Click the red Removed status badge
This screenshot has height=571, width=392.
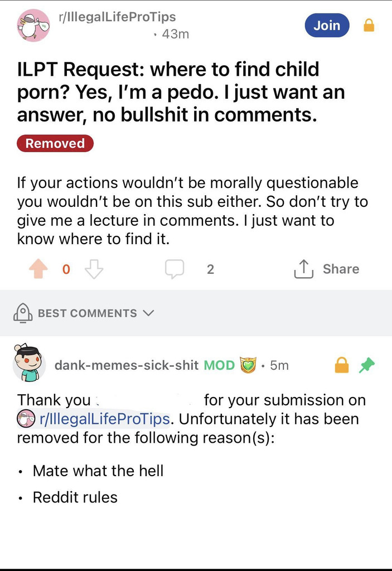click(55, 143)
